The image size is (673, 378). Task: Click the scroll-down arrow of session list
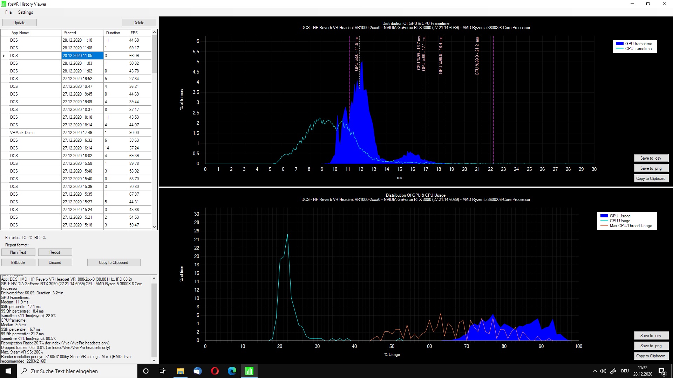(x=154, y=227)
